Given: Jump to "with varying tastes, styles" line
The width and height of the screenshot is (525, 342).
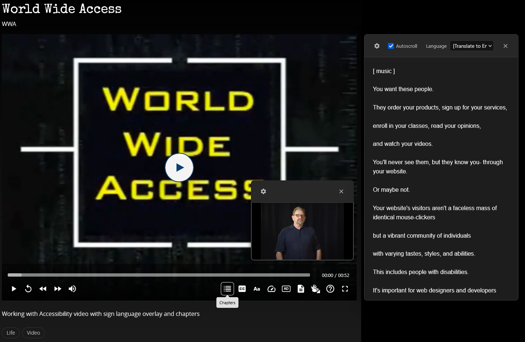Looking at the screenshot, I should 424,254.
